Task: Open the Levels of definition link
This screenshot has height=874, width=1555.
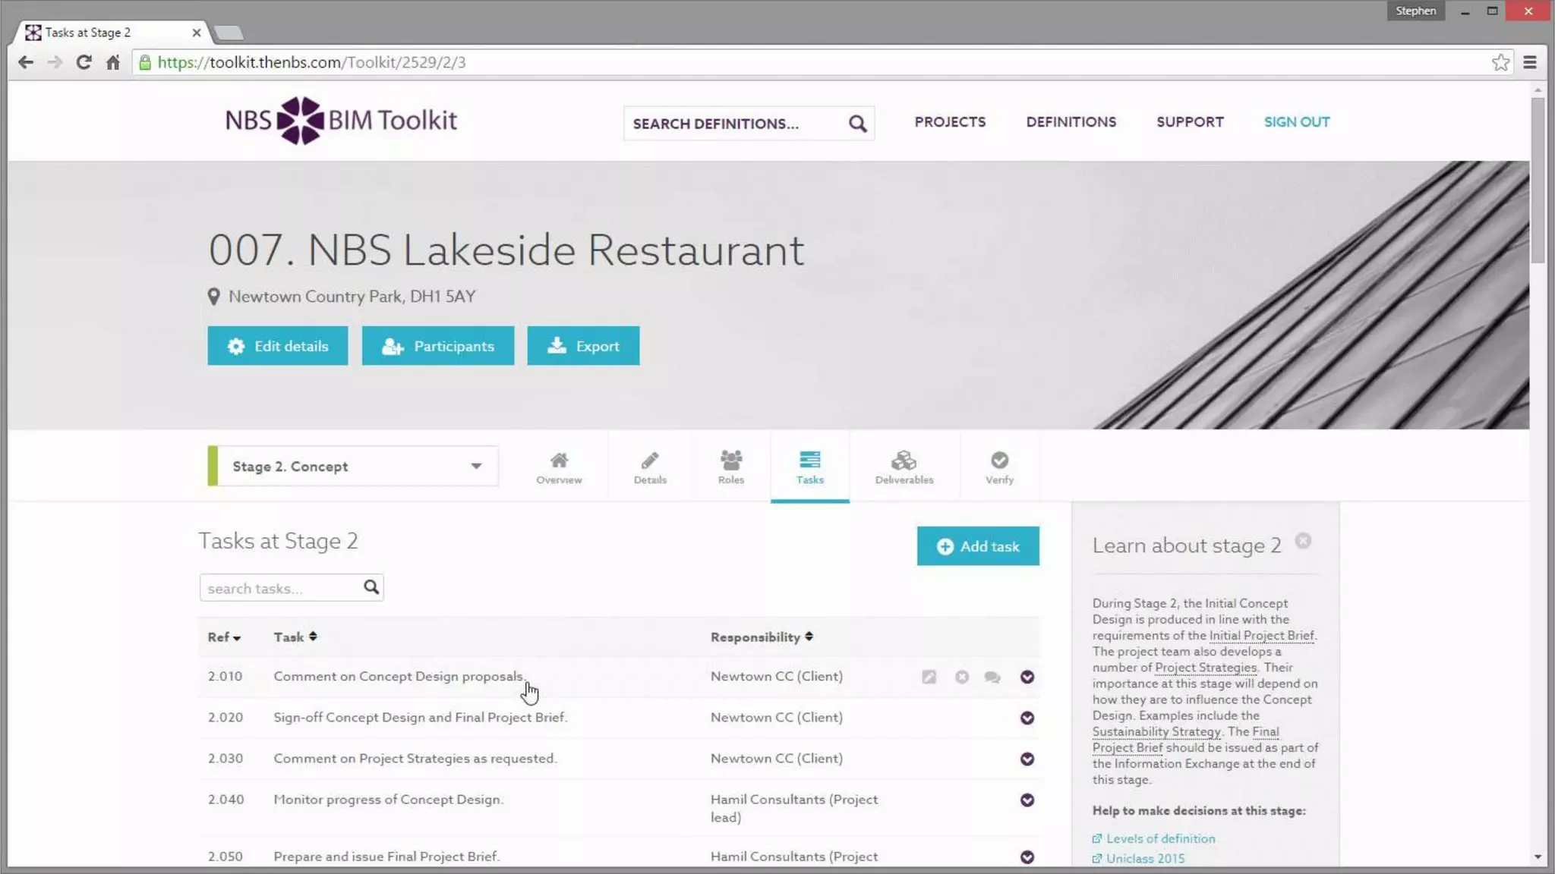Action: coord(1160,838)
